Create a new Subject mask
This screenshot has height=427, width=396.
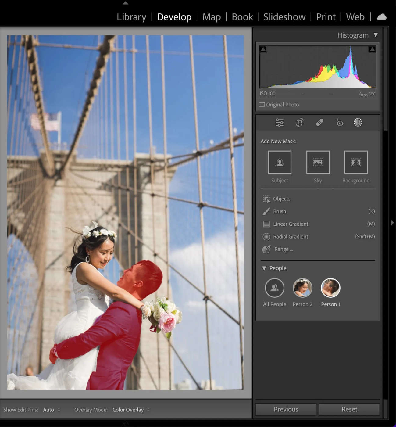(x=279, y=162)
